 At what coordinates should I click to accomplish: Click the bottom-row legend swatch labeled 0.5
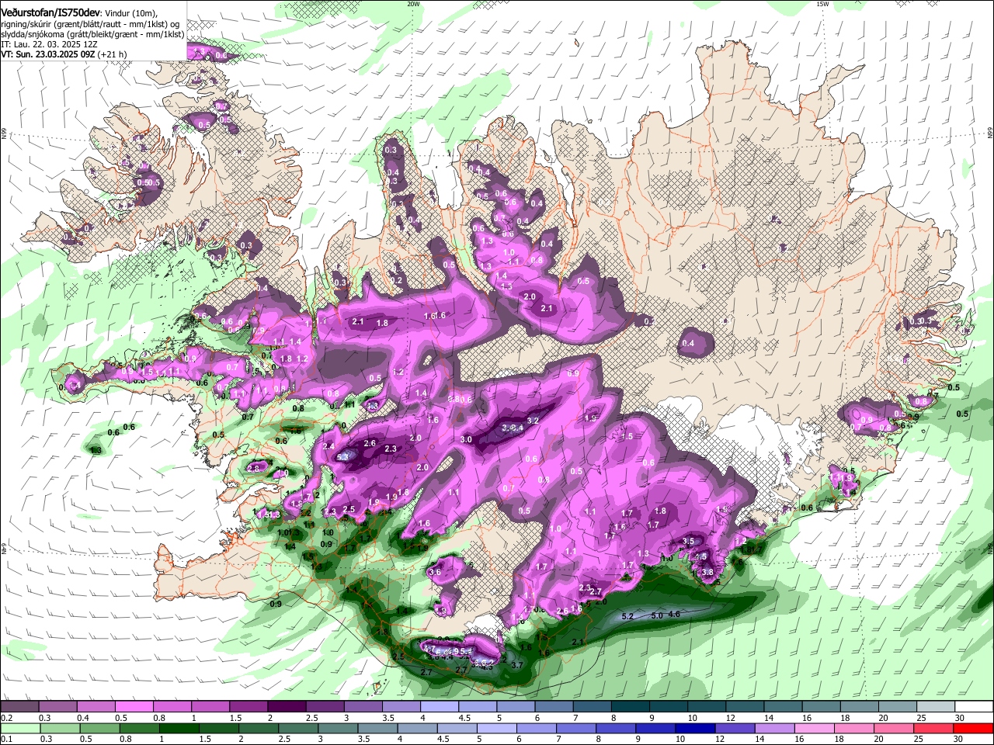pos(99,728)
